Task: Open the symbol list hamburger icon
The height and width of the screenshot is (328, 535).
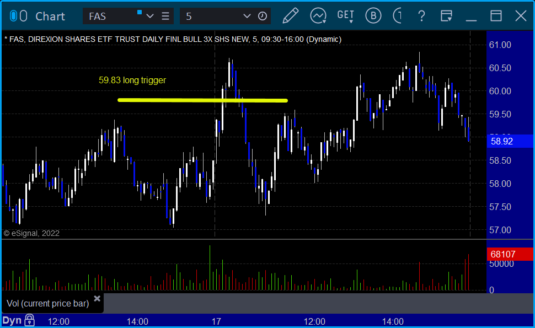Action: (x=165, y=16)
